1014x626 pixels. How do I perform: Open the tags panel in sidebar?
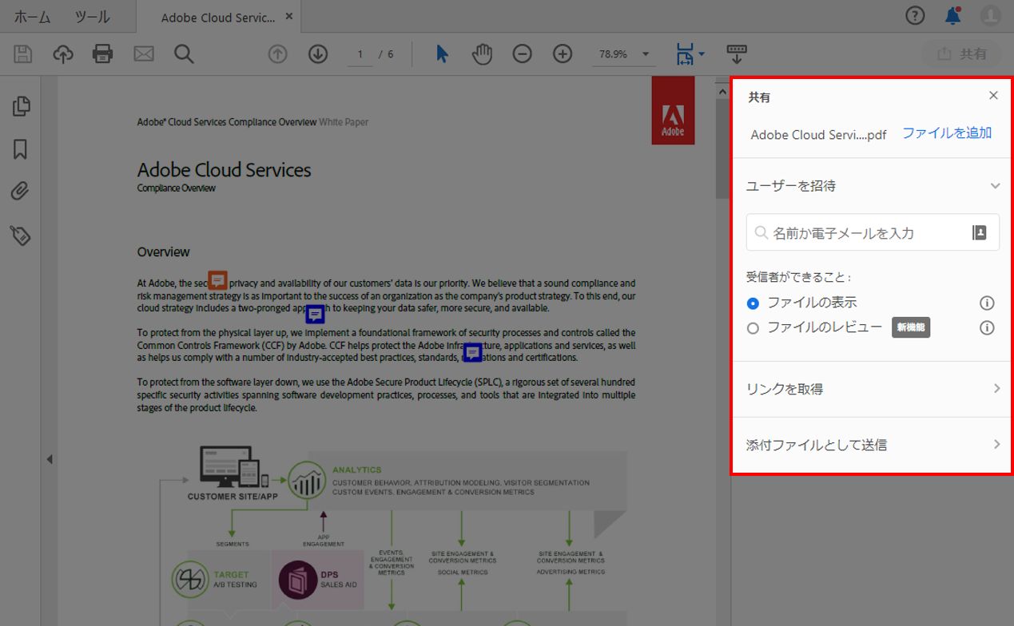pos(20,235)
